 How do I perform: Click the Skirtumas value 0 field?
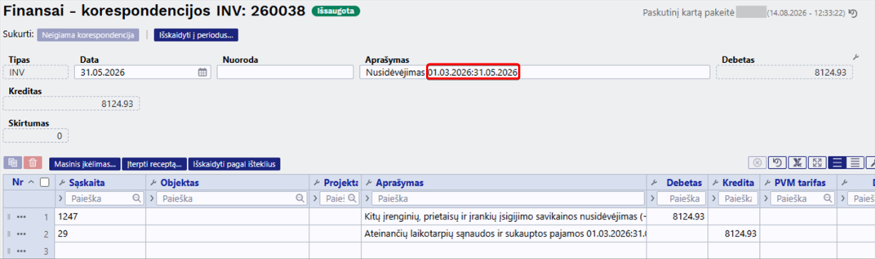pyautogui.click(x=36, y=136)
